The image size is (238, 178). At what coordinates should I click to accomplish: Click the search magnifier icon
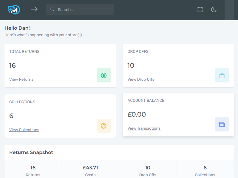tap(52, 9)
